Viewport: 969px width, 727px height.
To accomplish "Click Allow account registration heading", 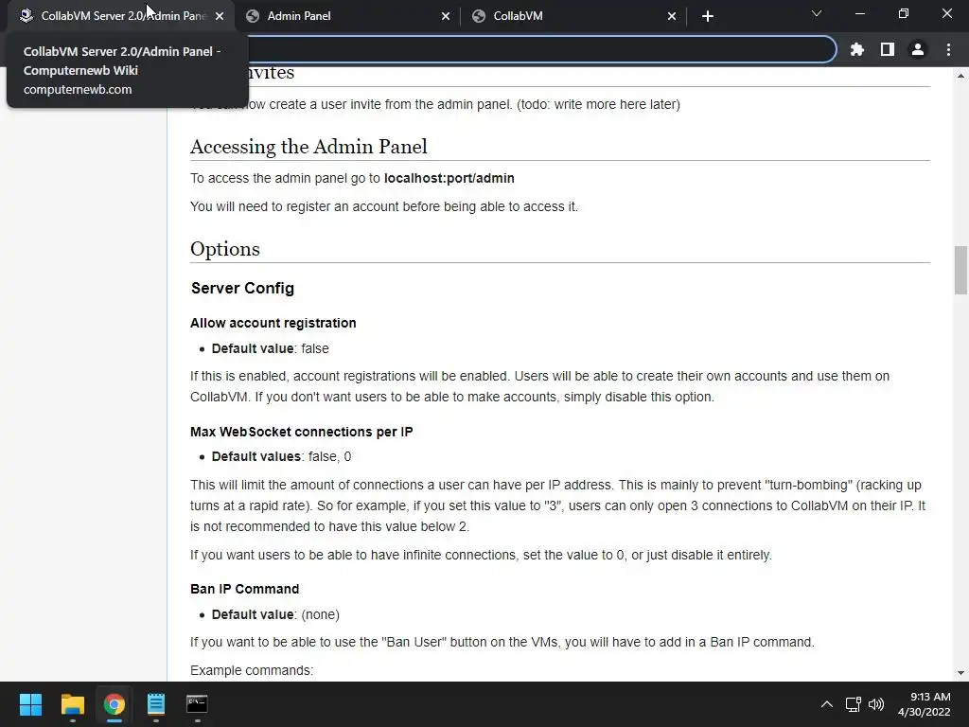I will tap(273, 323).
